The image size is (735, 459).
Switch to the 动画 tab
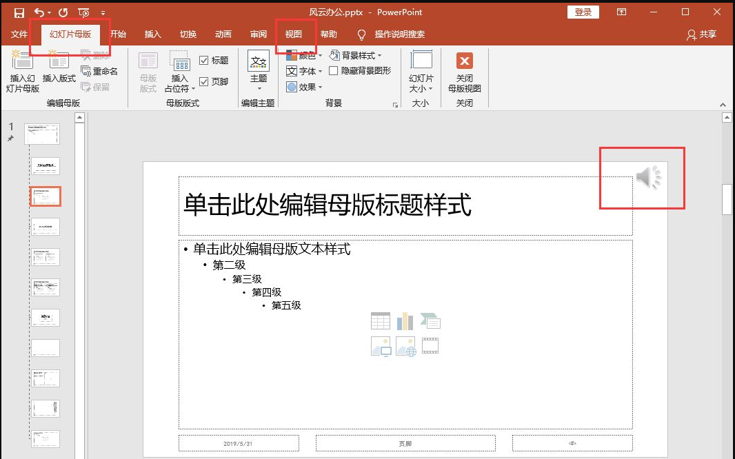click(223, 34)
